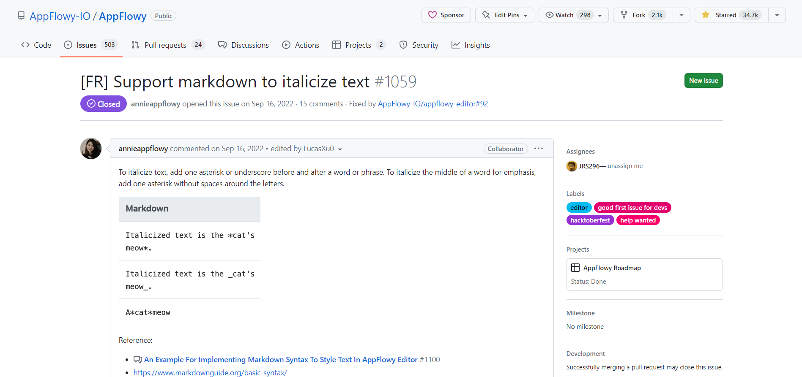Screen dimensions: 802x377
Task: Open the Fork dropdown arrow
Action: [x=682, y=15]
